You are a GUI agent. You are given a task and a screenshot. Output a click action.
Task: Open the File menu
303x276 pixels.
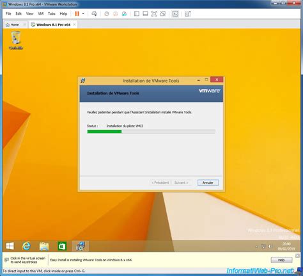pyautogui.click(x=8, y=13)
